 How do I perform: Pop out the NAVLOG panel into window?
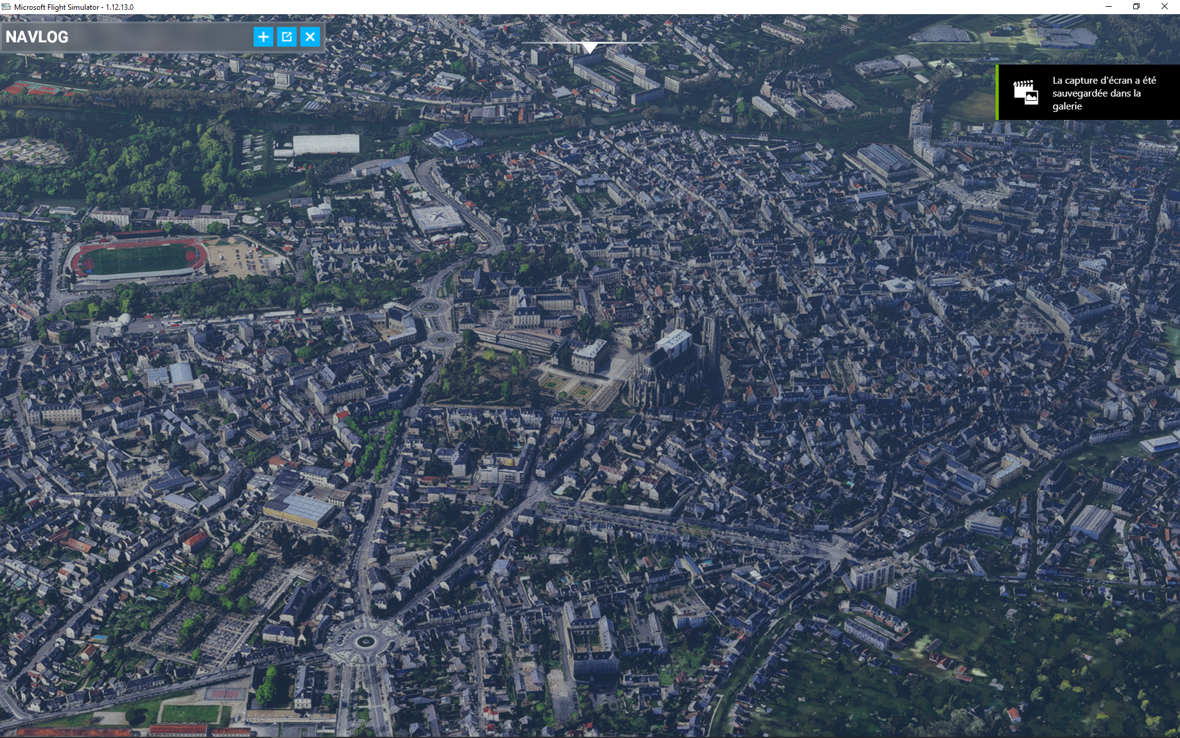coord(286,37)
